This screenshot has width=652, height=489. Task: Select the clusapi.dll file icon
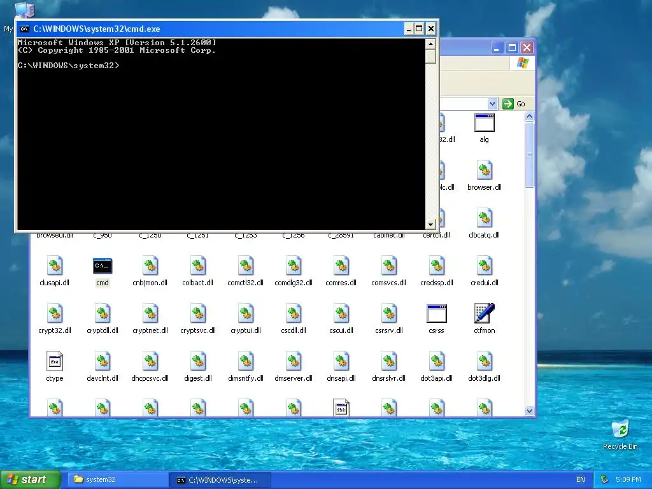pos(55,266)
